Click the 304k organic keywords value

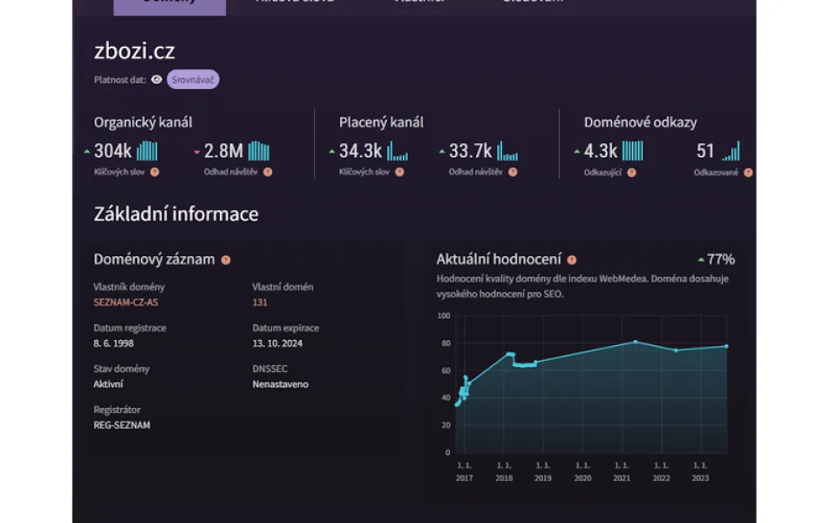point(112,151)
